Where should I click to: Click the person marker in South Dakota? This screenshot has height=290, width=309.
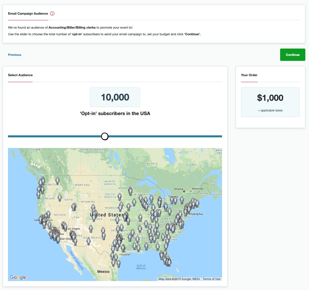click(119, 197)
